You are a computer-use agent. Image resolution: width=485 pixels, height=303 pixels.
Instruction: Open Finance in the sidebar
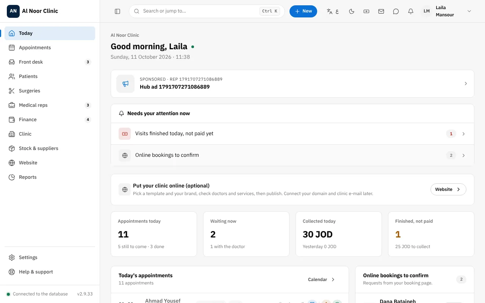[50, 120]
